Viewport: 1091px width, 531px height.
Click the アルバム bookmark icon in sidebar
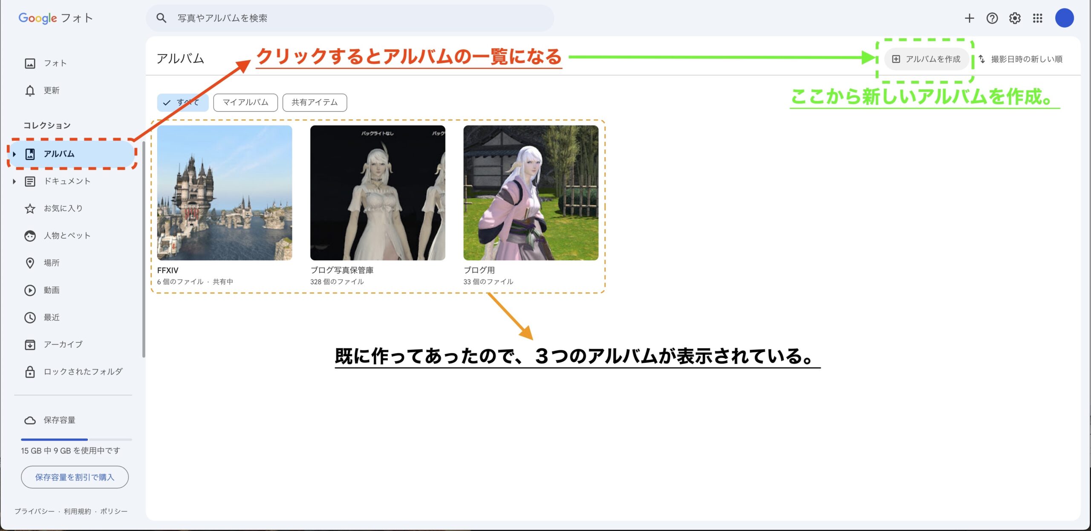point(30,154)
